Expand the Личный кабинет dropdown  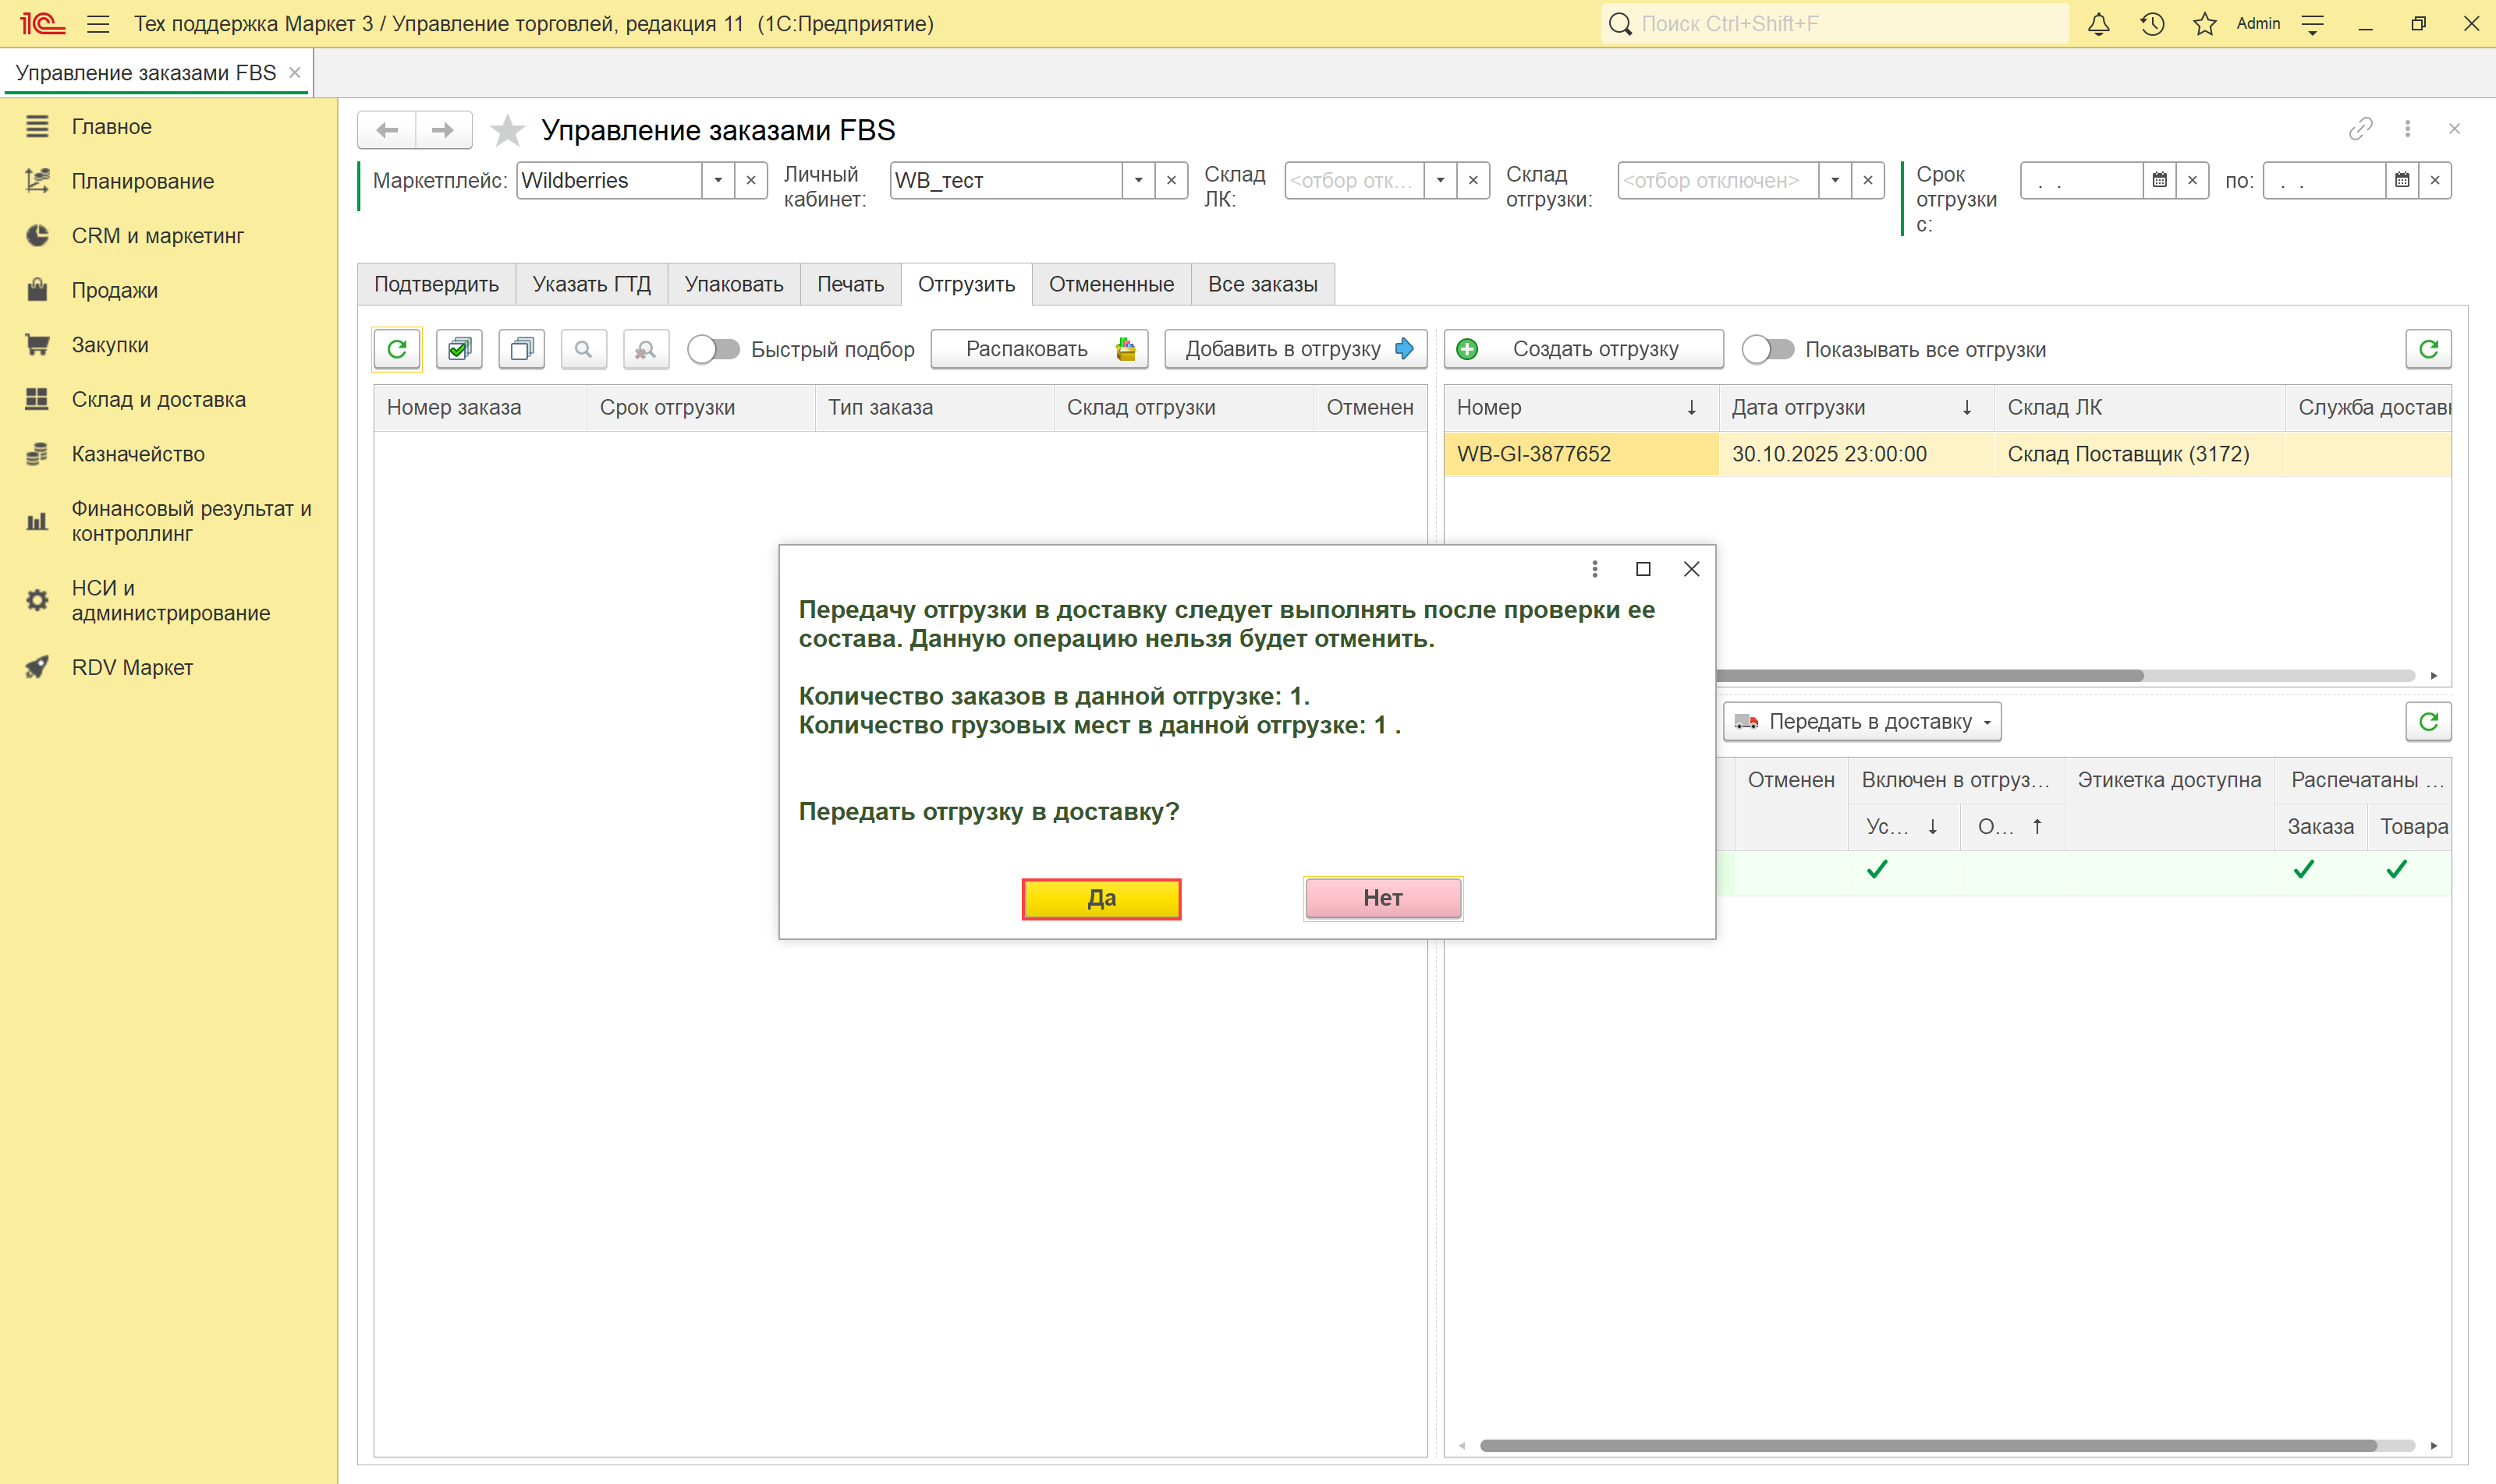(x=1138, y=181)
